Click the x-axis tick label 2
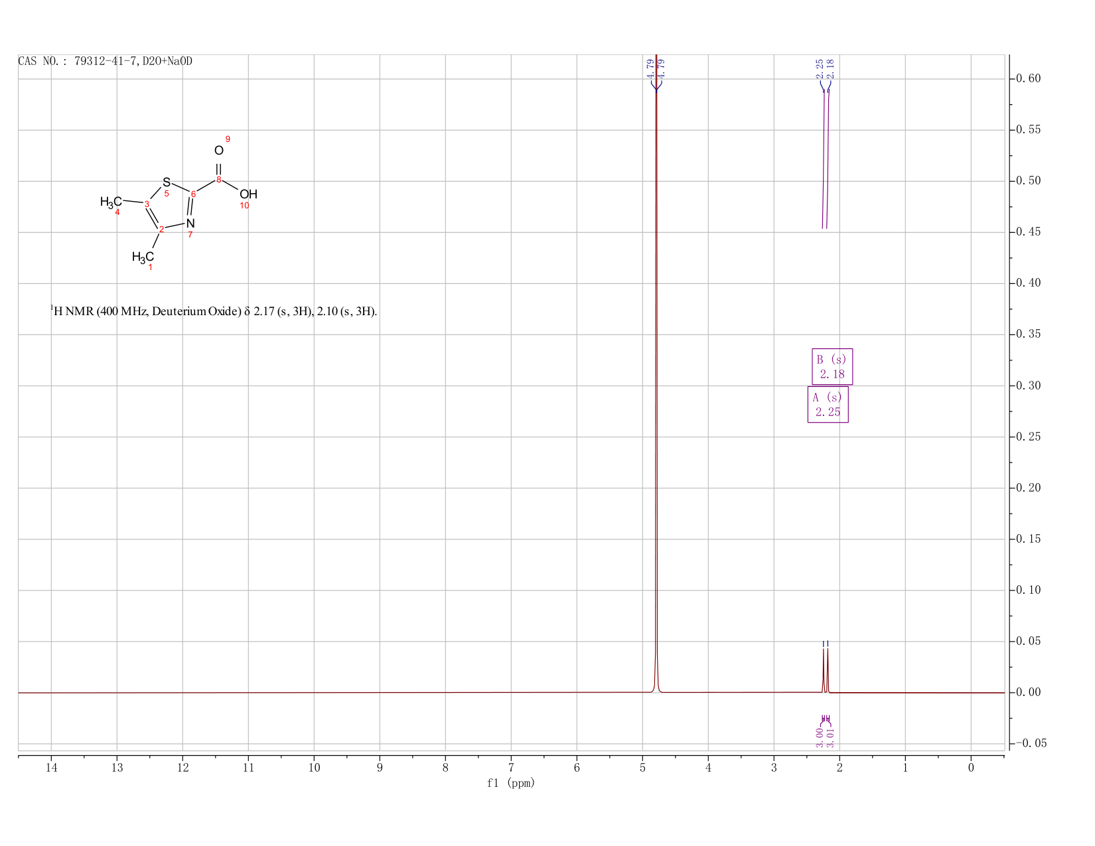Viewport: 1095px width, 846px height. tap(840, 768)
